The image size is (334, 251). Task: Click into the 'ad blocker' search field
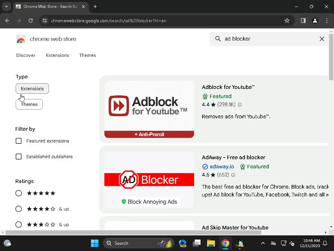269,39
